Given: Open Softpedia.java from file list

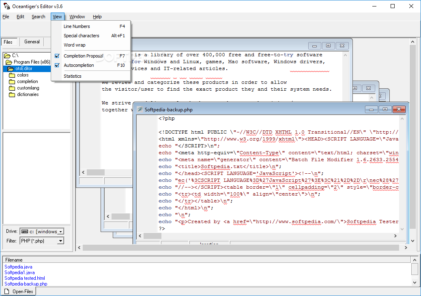Looking at the screenshot, I should [18, 267].
